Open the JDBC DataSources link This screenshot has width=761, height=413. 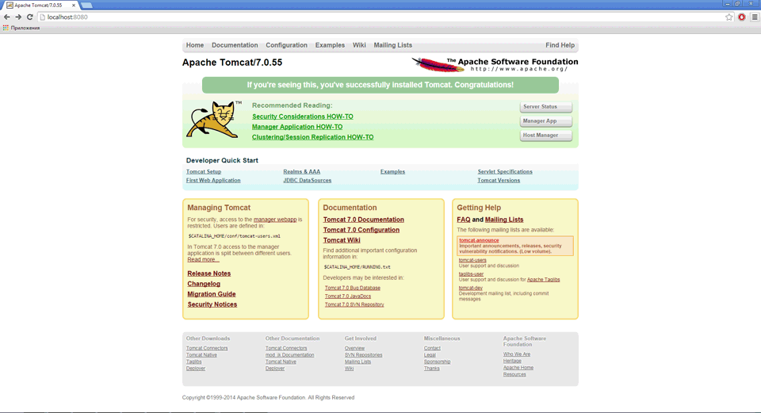[x=308, y=181]
